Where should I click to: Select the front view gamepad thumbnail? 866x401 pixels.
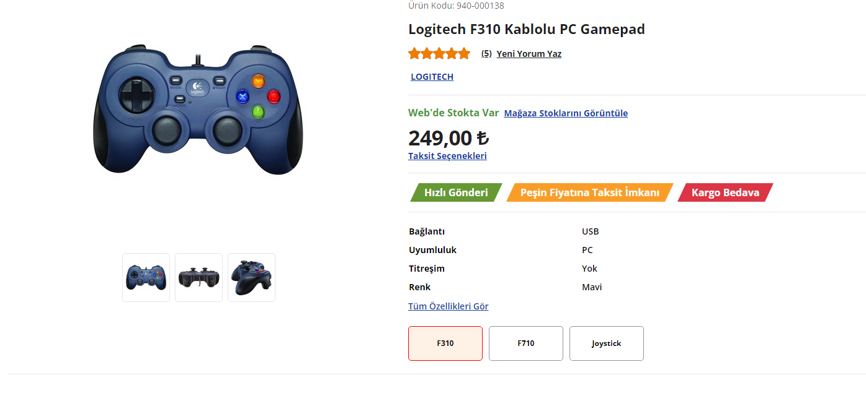click(x=146, y=277)
